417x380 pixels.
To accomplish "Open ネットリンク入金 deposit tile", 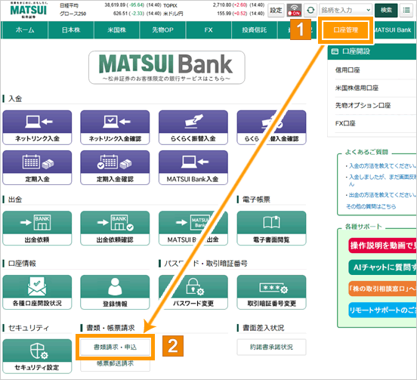I will tap(37, 128).
